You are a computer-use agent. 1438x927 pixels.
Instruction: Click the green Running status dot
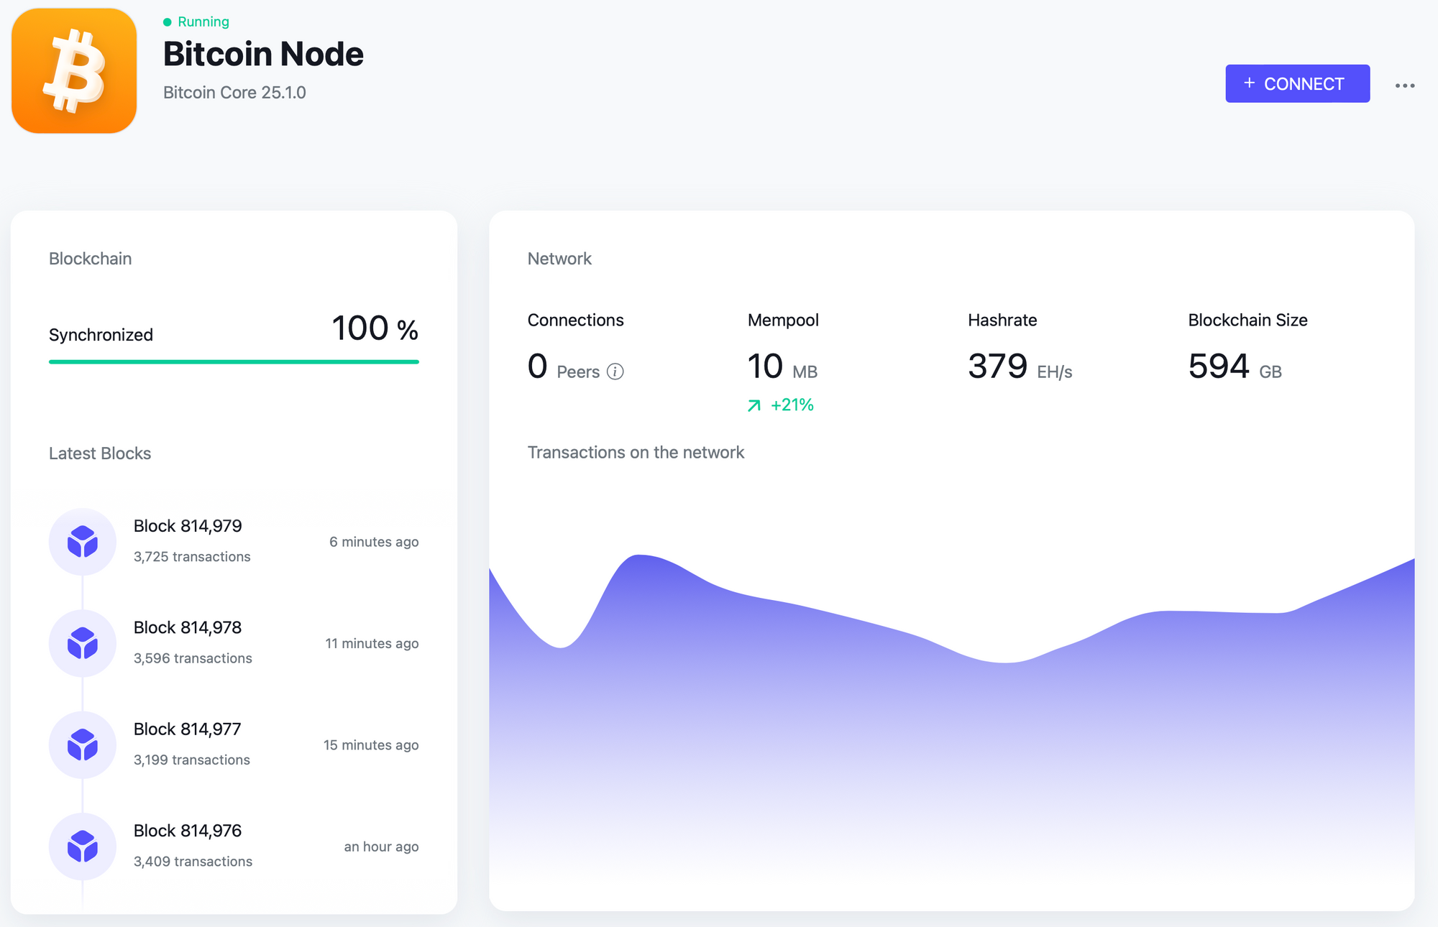(168, 22)
